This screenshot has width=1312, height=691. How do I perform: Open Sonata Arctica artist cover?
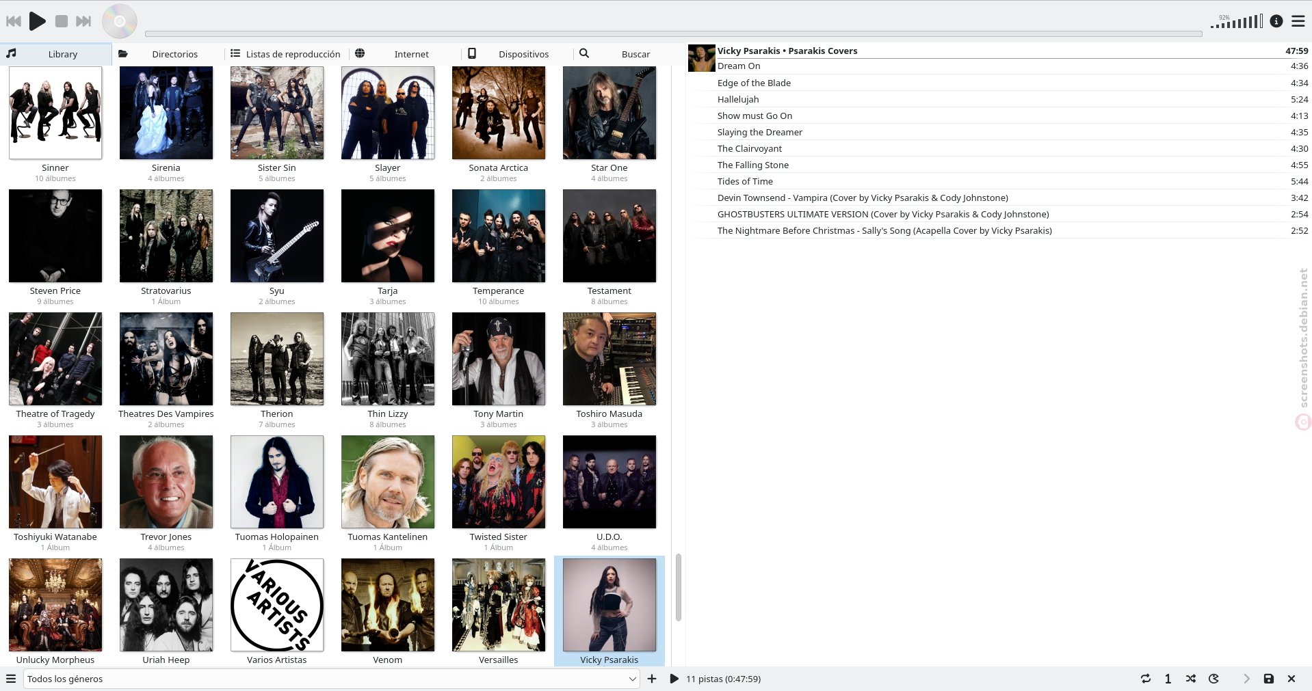click(x=499, y=113)
